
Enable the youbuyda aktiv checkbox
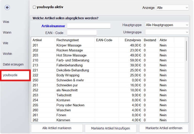click(x=34, y=7)
